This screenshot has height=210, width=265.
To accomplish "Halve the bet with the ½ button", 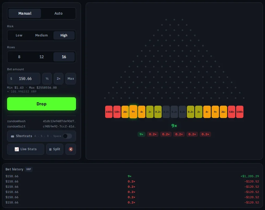I will click(47, 79).
